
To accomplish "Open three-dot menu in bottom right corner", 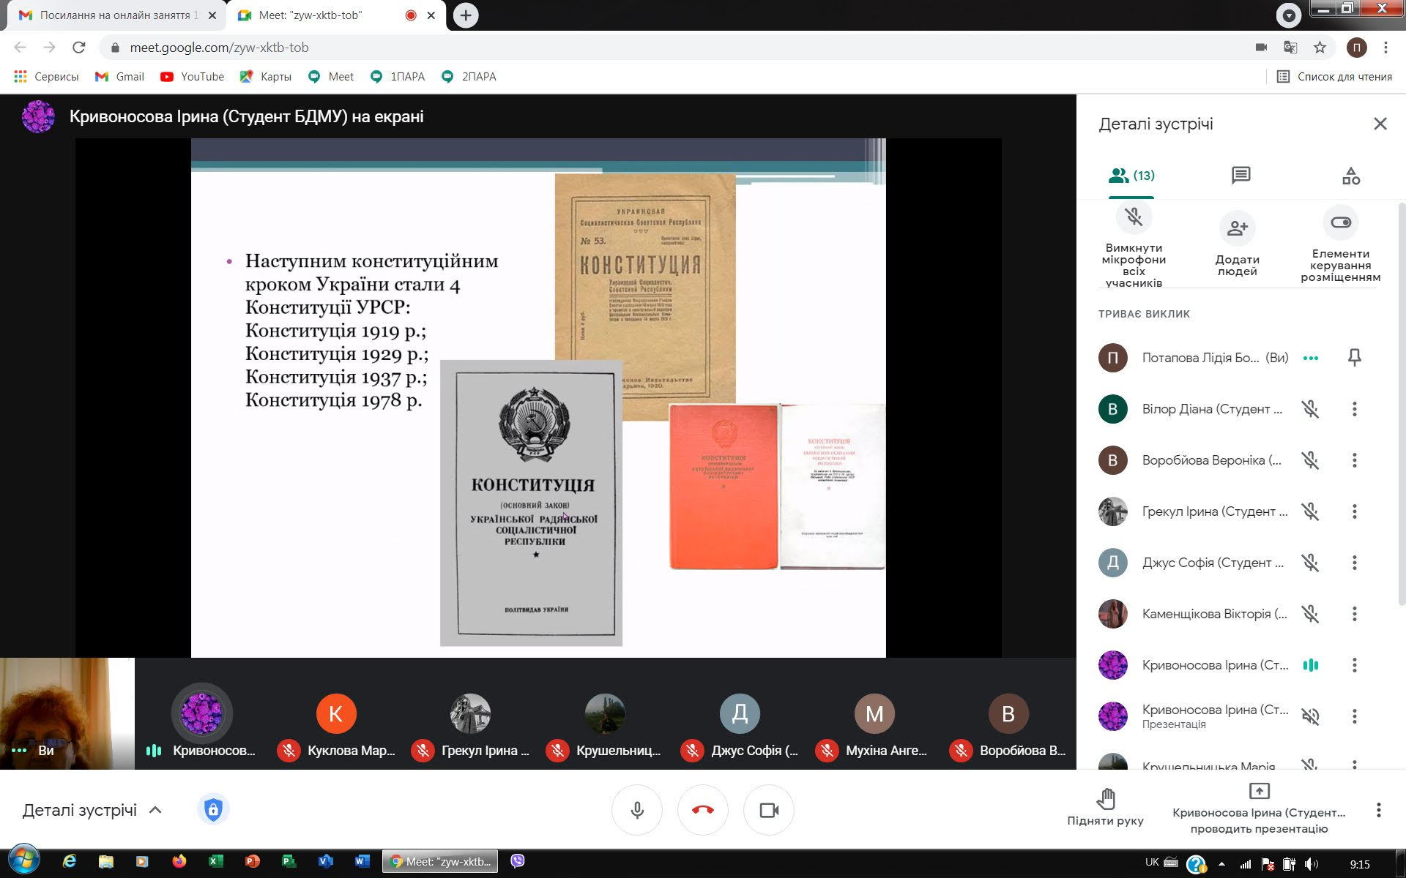I will (x=1378, y=810).
